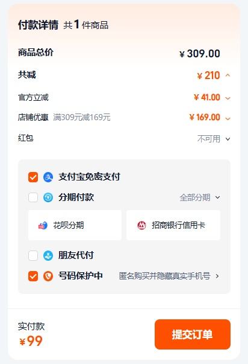Screen dimensions: 248x364
Task: Click the 满309元减169元 promotion text
Action: pos(82,117)
